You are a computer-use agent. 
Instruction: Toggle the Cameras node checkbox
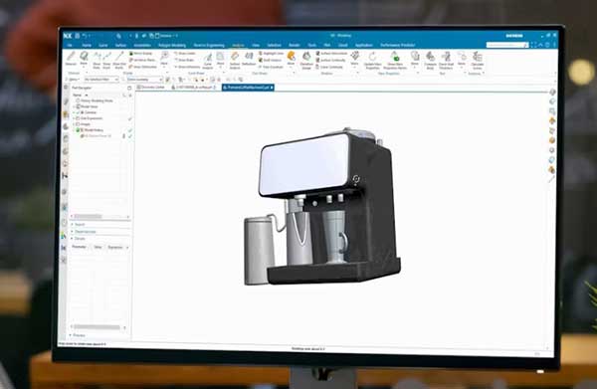78,112
